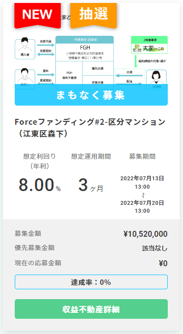Click the まもなく募集 banner
This screenshot has height=334, width=183.
pyautogui.click(x=91, y=95)
